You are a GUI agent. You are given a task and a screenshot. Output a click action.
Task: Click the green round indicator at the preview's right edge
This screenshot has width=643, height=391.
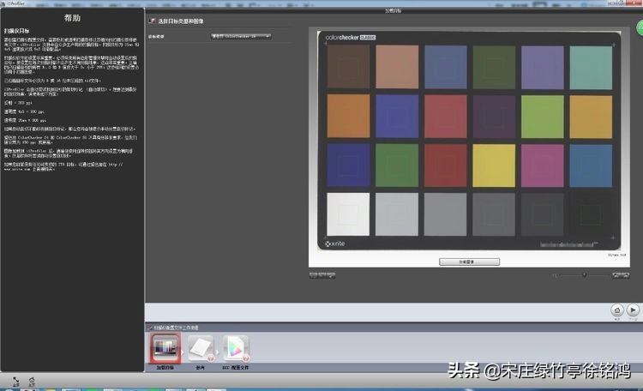click(x=640, y=28)
